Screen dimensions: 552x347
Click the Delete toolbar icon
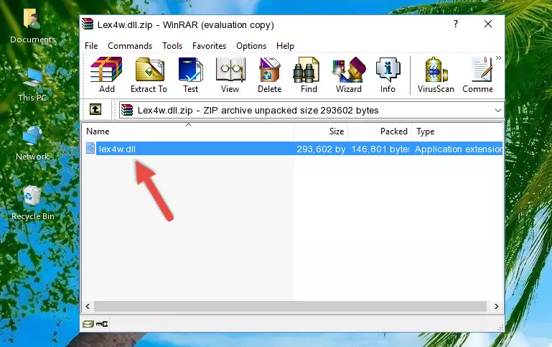(x=270, y=75)
